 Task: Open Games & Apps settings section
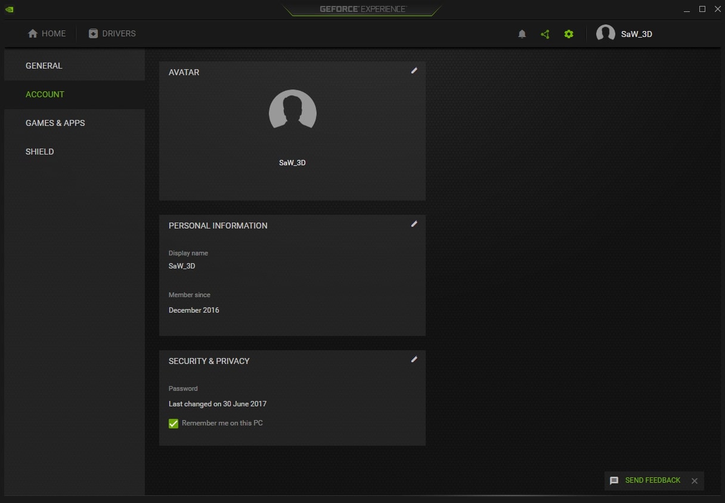click(x=74, y=123)
